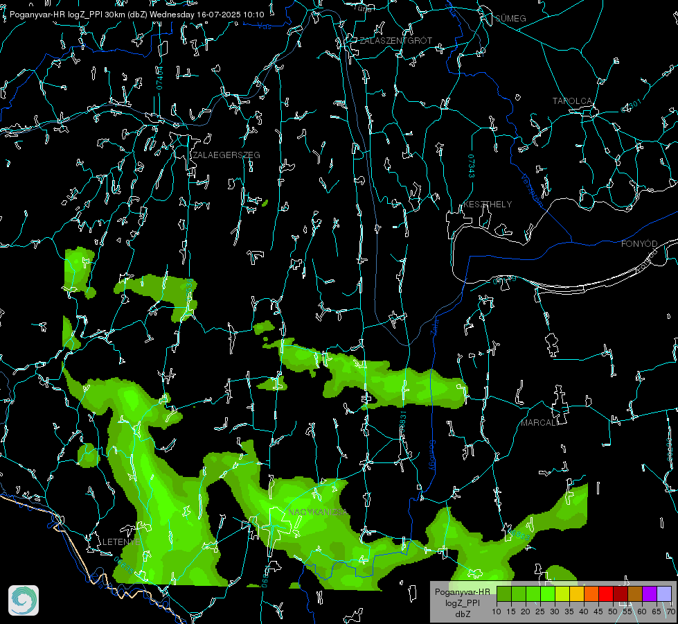Viewport: 678px width, 624px height.
Task: Click the Poganyvar-HR legend label
Action: [462, 592]
